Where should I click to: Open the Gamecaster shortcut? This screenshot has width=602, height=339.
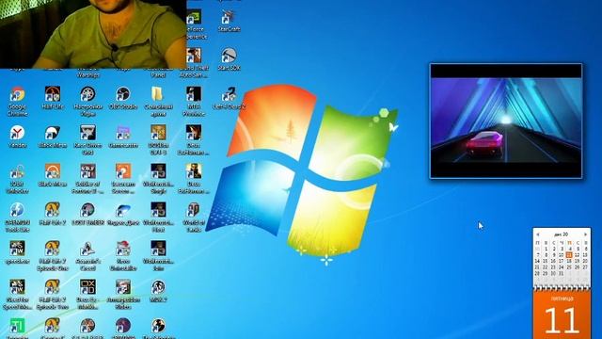point(123,136)
